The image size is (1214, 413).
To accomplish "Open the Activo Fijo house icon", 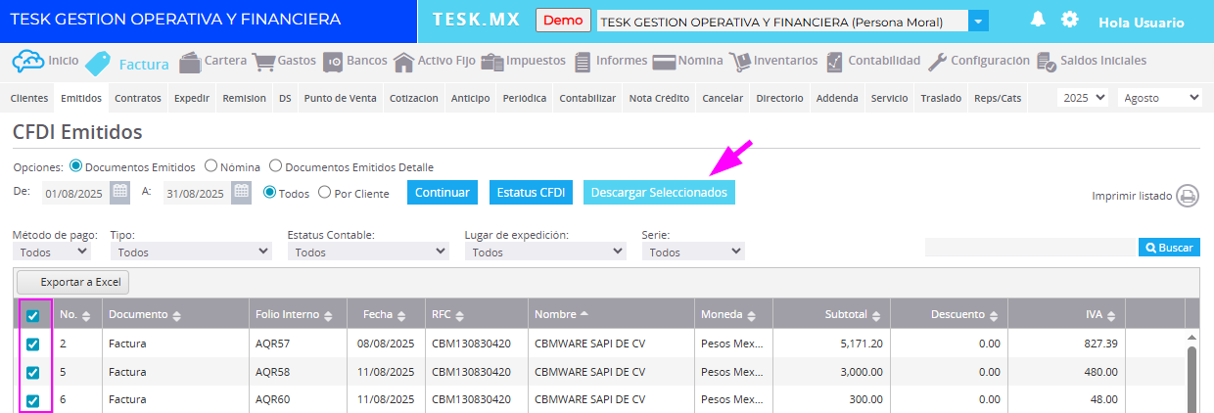I will click(x=403, y=62).
